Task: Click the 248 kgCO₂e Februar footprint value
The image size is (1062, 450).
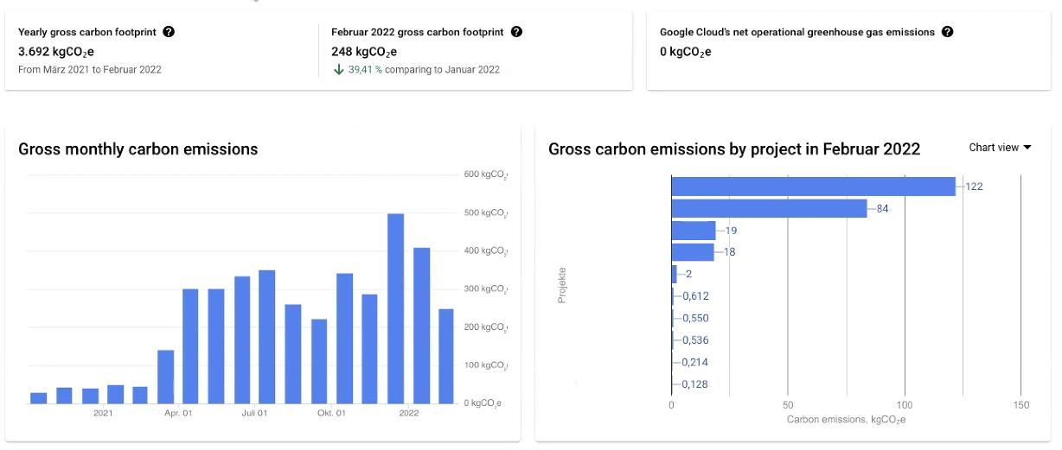Action: point(364,51)
